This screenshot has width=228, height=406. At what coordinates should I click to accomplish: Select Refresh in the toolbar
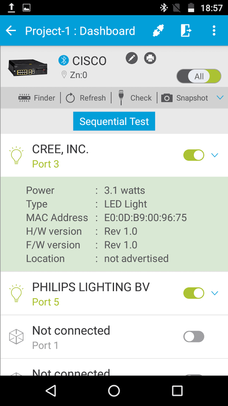(86, 98)
